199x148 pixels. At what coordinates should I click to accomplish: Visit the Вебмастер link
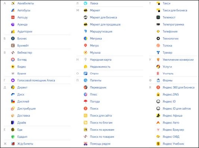click(25, 52)
